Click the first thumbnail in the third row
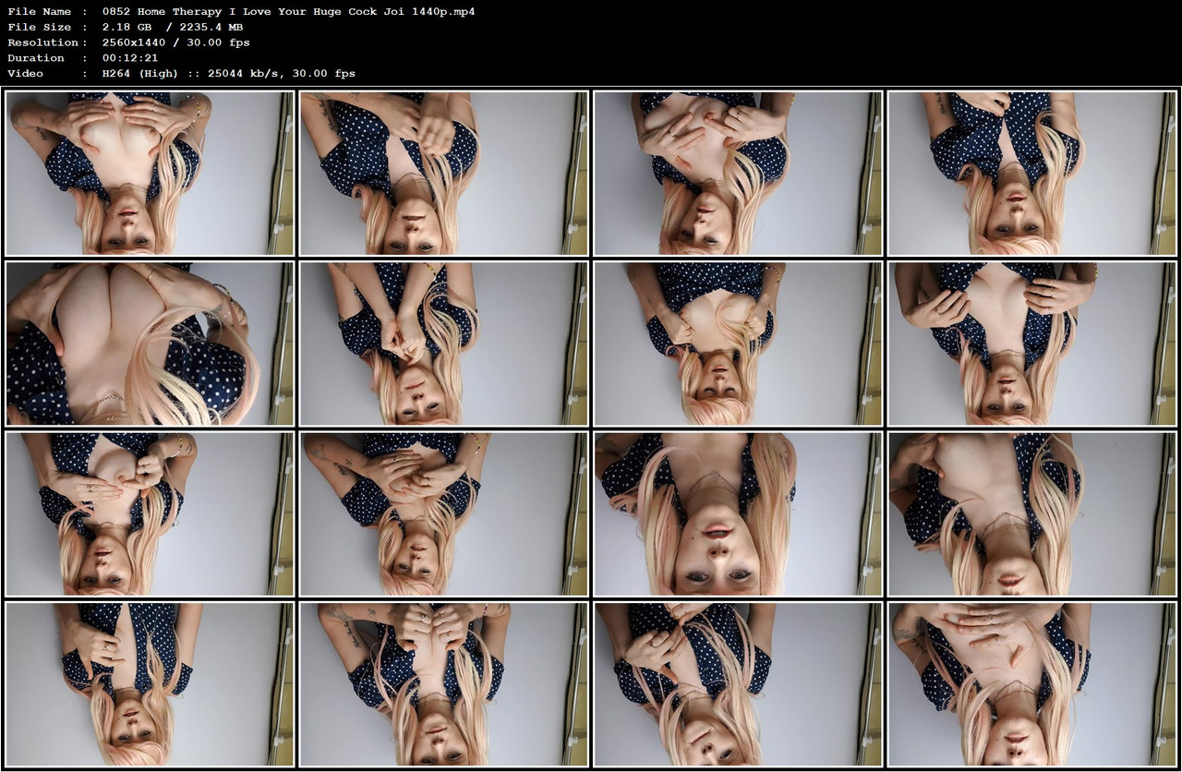Screen dimensions: 1182x772 click(150, 513)
